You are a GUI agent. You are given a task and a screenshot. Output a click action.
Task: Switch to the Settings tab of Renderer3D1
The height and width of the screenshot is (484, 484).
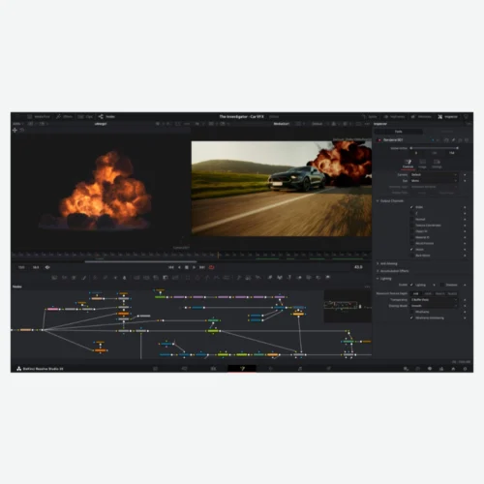437,164
